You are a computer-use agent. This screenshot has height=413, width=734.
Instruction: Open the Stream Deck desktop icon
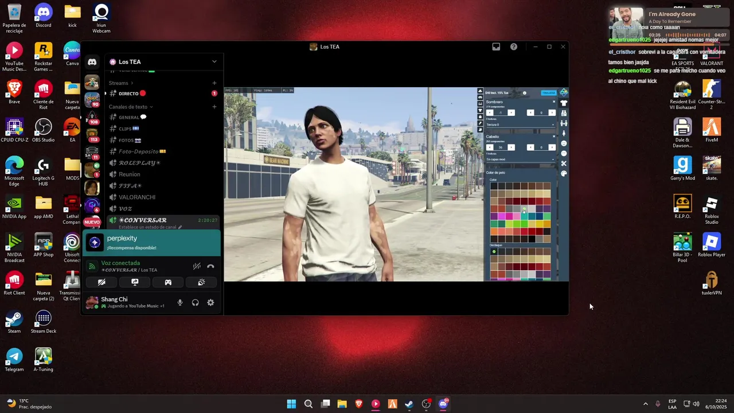pyautogui.click(x=43, y=322)
